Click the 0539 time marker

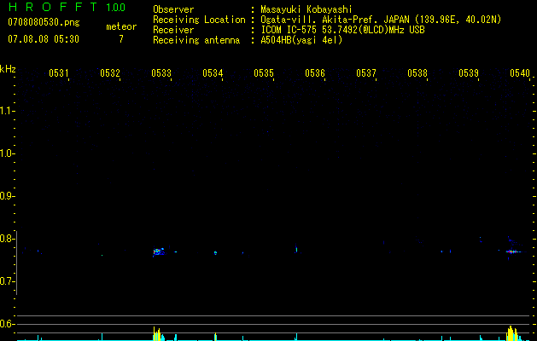click(x=469, y=73)
